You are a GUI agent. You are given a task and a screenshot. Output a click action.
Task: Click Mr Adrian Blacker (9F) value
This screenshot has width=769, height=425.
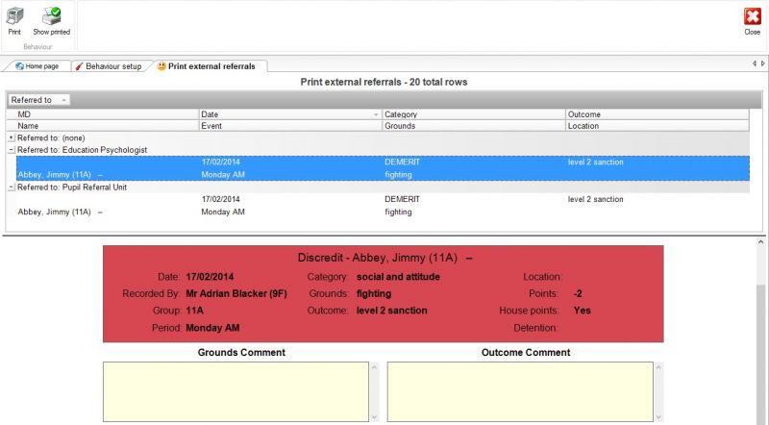click(236, 293)
